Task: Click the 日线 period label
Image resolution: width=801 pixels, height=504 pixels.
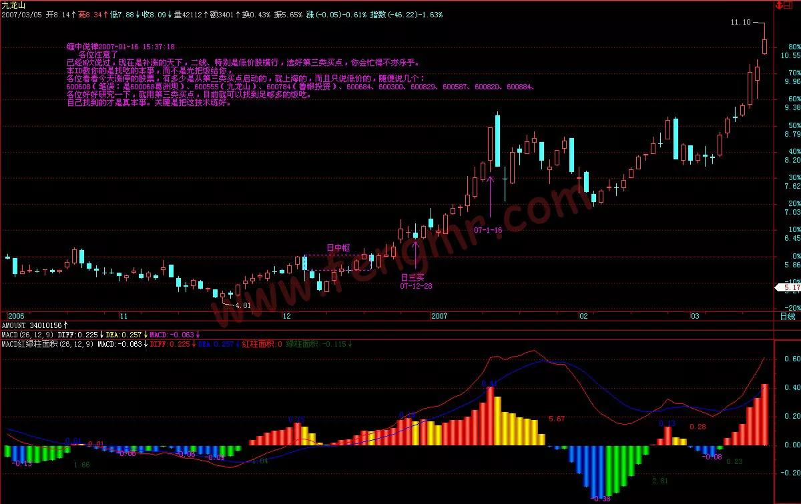Action: [787, 315]
